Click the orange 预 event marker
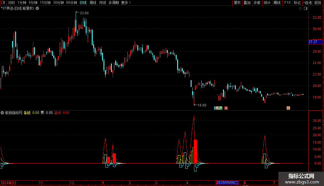The image size is (324, 186). pyautogui.click(x=288, y=108)
